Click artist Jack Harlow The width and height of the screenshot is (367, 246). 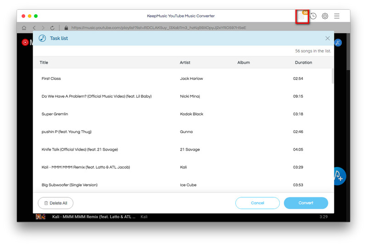coord(191,78)
